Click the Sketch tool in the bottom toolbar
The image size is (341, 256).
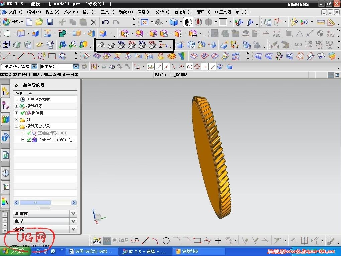(x=97, y=240)
